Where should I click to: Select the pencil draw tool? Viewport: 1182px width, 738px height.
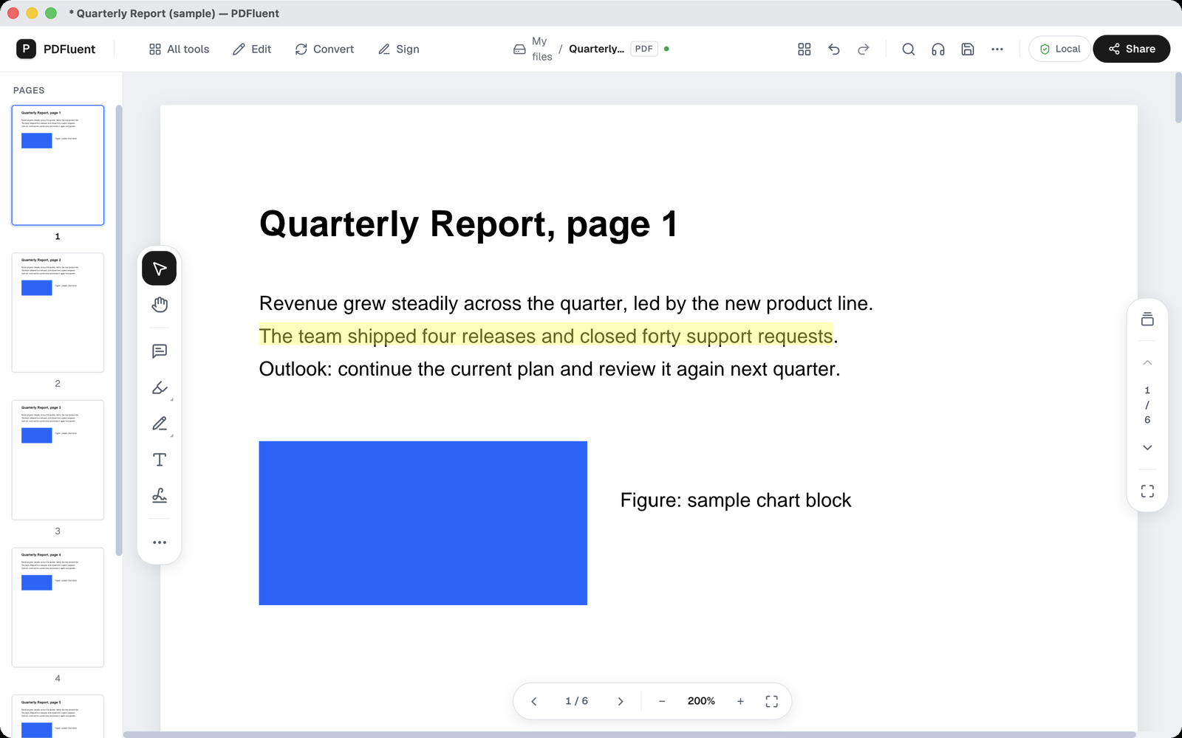click(160, 424)
